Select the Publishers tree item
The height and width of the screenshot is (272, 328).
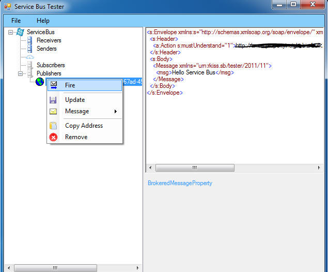click(49, 73)
